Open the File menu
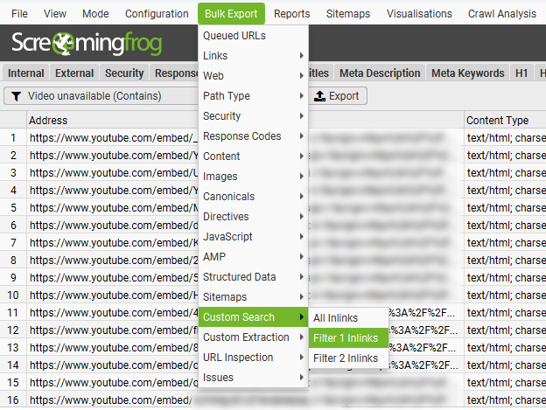The image size is (546, 410). (19, 14)
